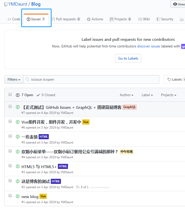Click the 中午吃啥 label badge

coord(127,152)
